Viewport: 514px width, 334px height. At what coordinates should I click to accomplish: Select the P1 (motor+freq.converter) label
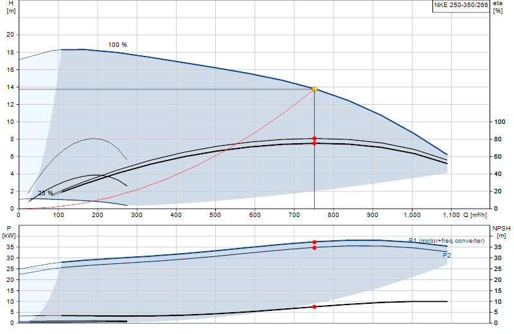447,241
